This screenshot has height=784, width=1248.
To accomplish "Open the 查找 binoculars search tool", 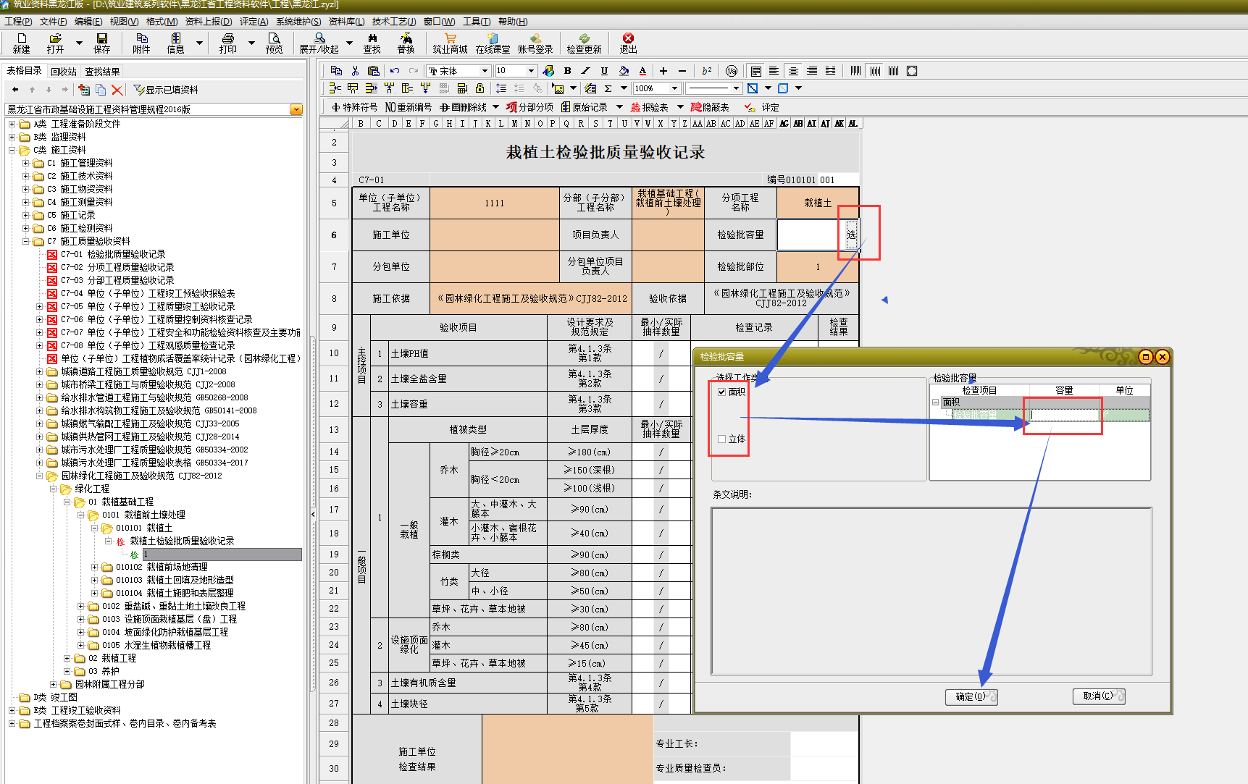I will pyautogui.click(x=372, y=43).
